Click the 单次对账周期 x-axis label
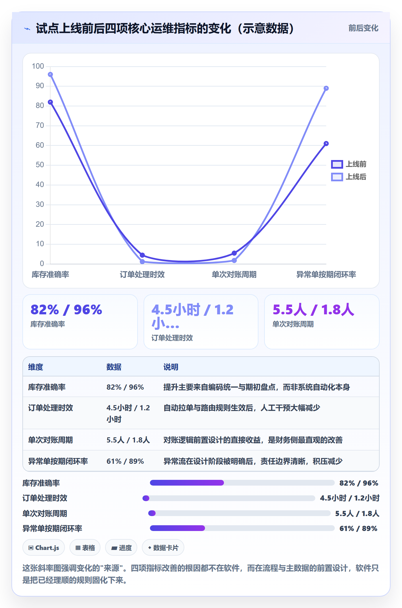Screen dimensions: 402x608 coord(234,275)
